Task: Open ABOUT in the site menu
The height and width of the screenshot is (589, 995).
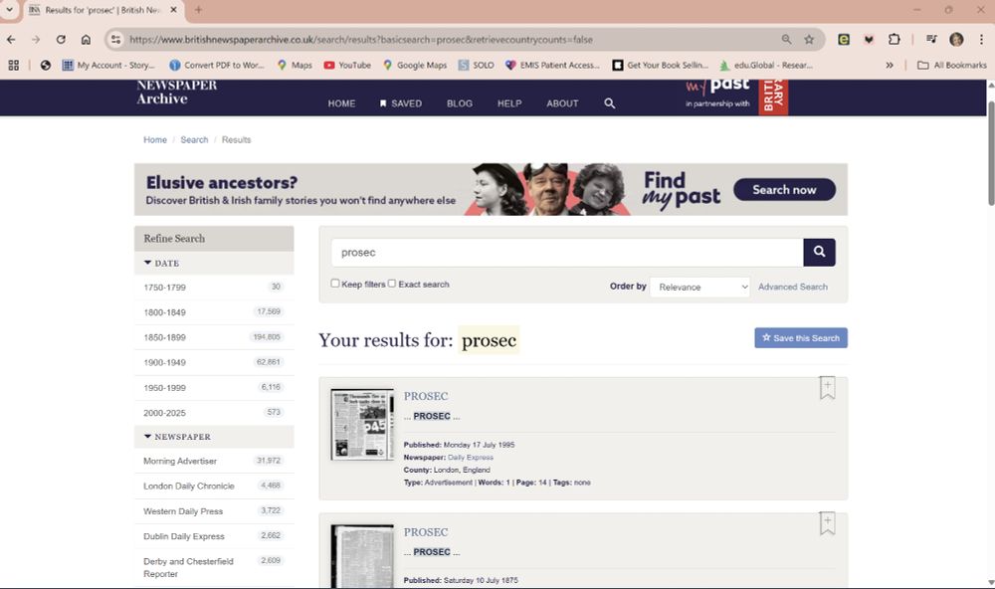Action: [562, 103]
